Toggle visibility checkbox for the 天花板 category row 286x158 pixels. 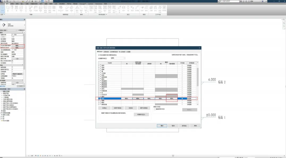100,73
